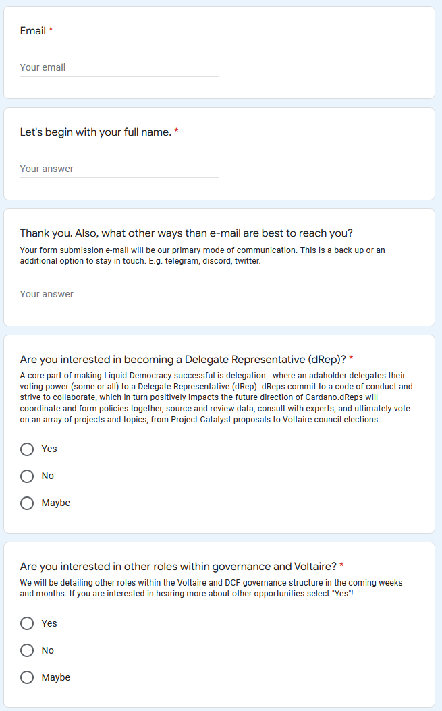Click the description mentioning telegram, discord, twitter
The height and width of the screenshot is (711, 442).
[x=202, y=255]
